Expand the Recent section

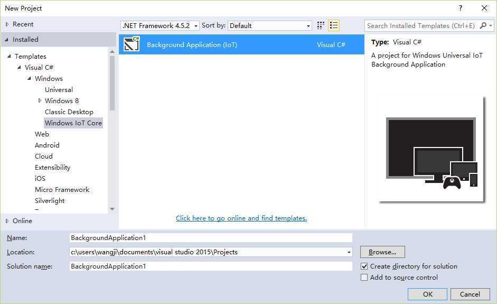[7, 24]
